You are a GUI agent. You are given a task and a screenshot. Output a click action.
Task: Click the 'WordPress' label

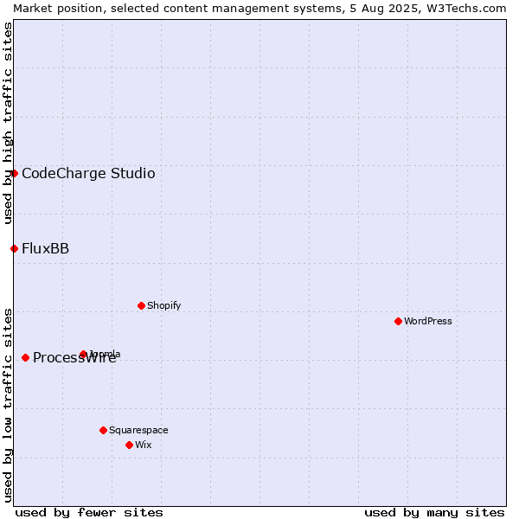click(x=427, y=321)
